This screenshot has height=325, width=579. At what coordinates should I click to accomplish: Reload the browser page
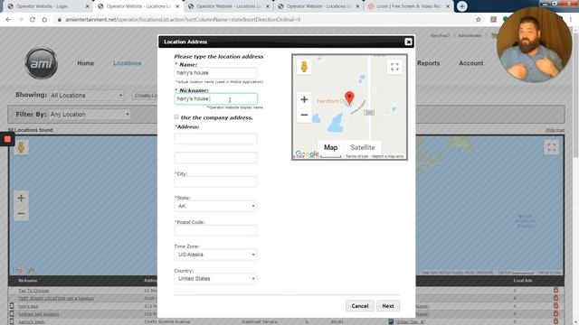[33, 20]
